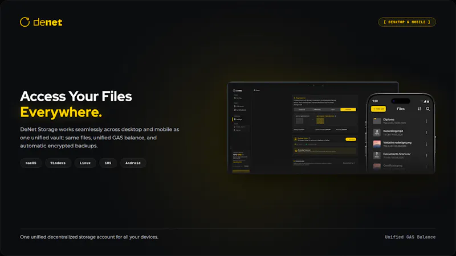This screenshot has width=456, height=256.
Task: Click the DESKTOP & MOBILE badge
Action: [x=407, y=22]
